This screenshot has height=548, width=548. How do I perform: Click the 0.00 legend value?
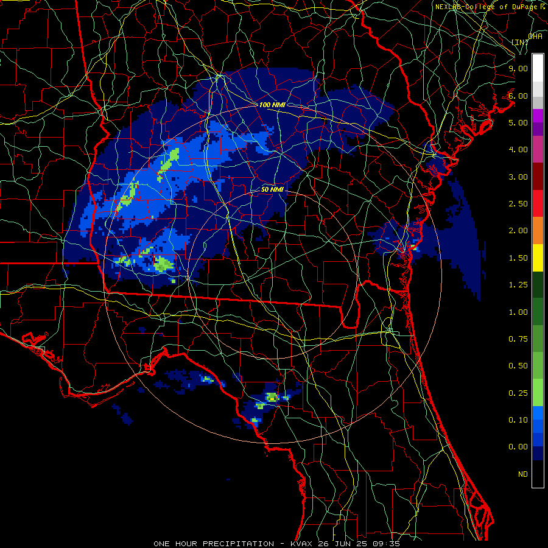pos(518,447)
